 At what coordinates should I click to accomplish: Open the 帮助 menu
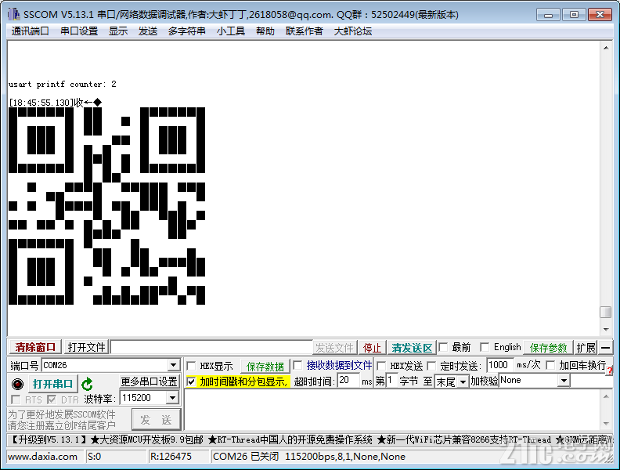[x=265, y=31]
